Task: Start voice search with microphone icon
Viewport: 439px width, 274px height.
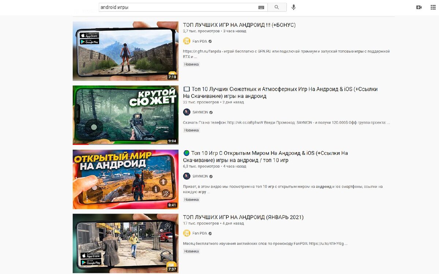Action: (294, 7)
